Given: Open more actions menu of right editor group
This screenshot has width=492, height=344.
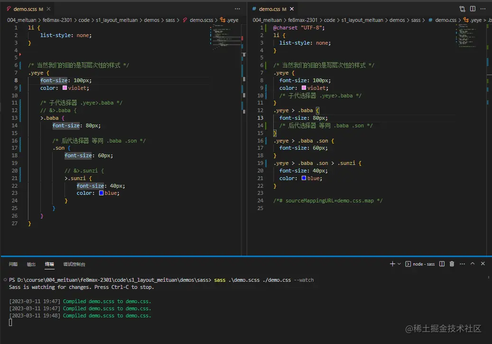Looking at the screenshot, I should click(483, 9).
